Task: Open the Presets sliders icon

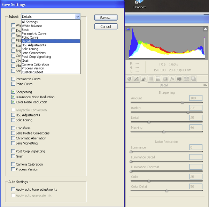Action: tap(186, 79)
